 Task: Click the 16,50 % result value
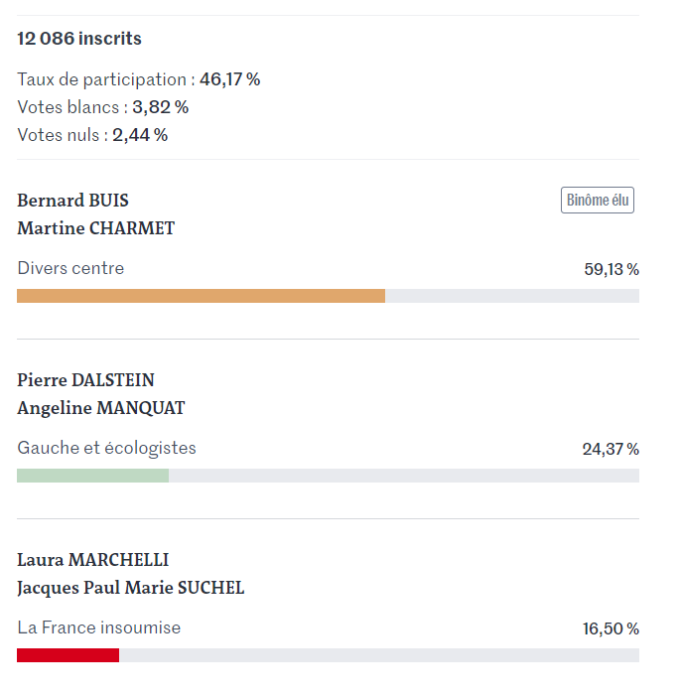pos(611,628)
